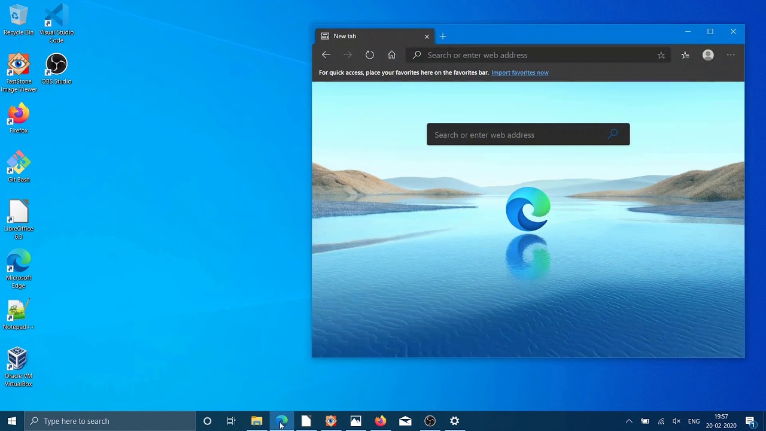Open Cortana from the taskbar
This screenshot has width=766, height=431.
[207, 421]
